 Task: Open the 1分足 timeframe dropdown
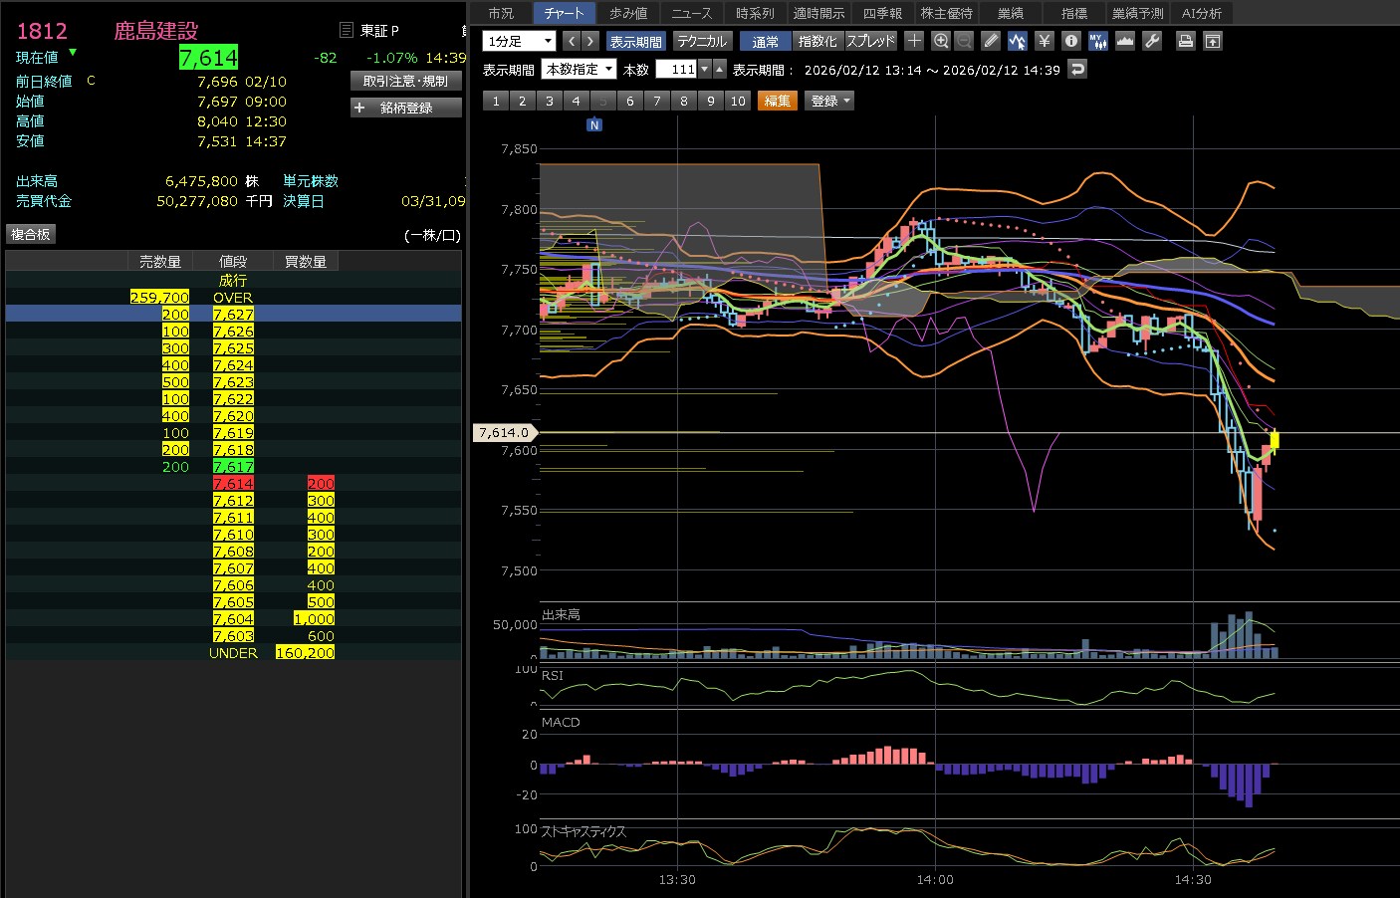click(519, 41)
